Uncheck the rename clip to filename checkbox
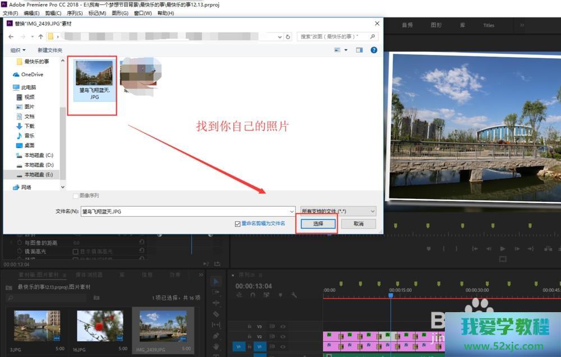Screen dimensions: 561x357 [238, 224]
